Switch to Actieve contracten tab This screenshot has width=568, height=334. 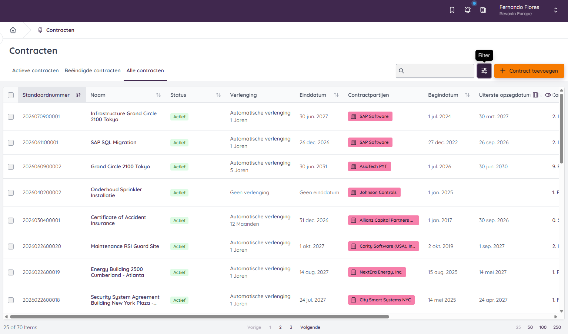36,70
